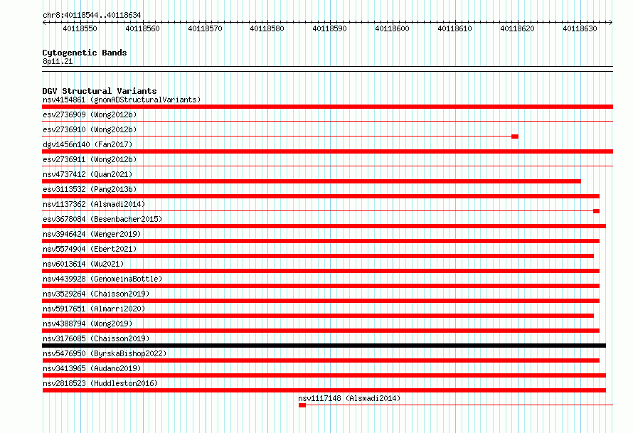Click the nsv4154861 gnomADStructuralVariants label
Screen dimensions: 633x433
pyautogui.click(x=122, y=100)
